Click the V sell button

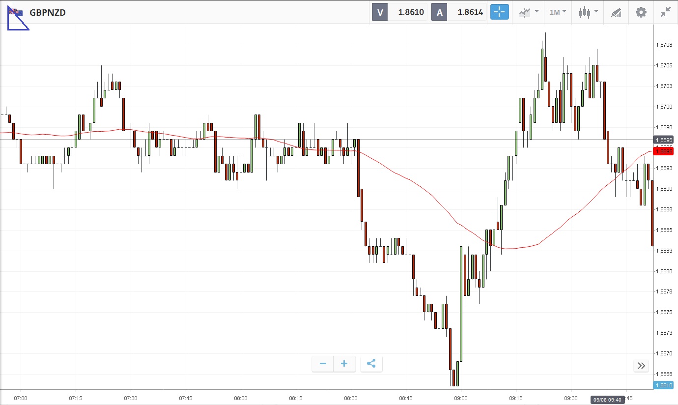[380, 12]
